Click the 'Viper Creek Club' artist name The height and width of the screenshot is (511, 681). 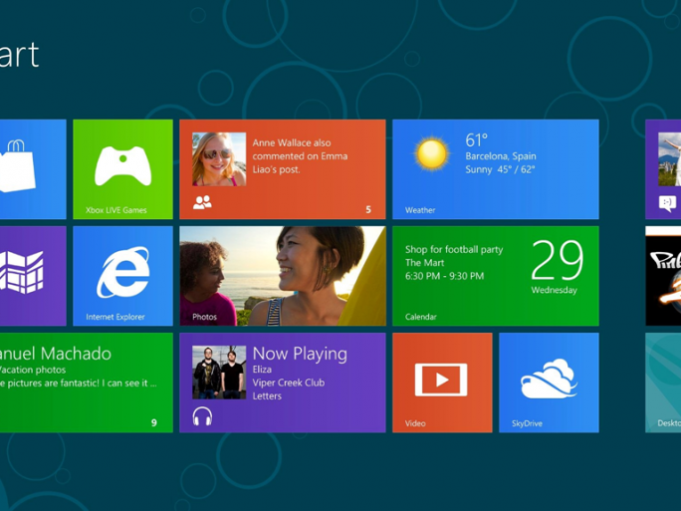point(289,383)
